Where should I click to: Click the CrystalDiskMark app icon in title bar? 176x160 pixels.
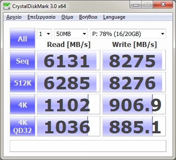pyautogui.click(x=7, y=6)
